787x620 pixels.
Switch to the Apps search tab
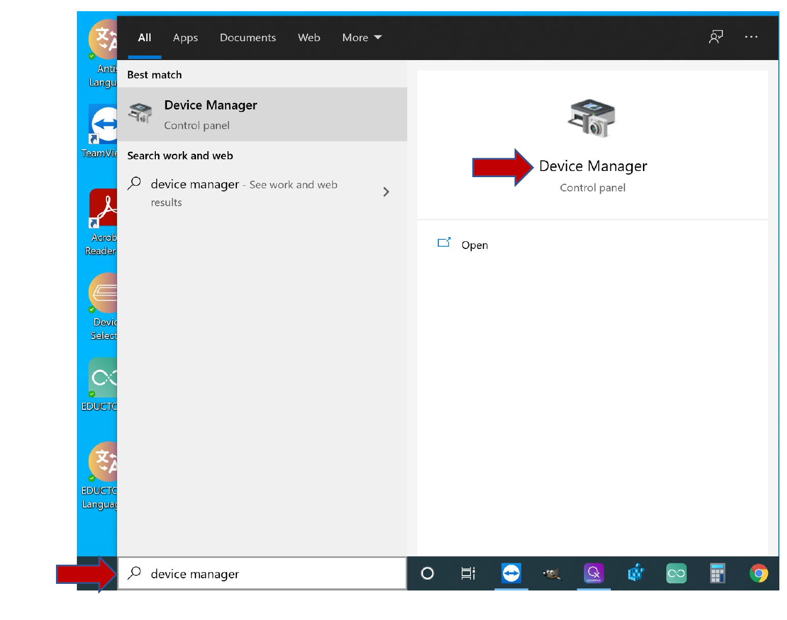(185, 38)
